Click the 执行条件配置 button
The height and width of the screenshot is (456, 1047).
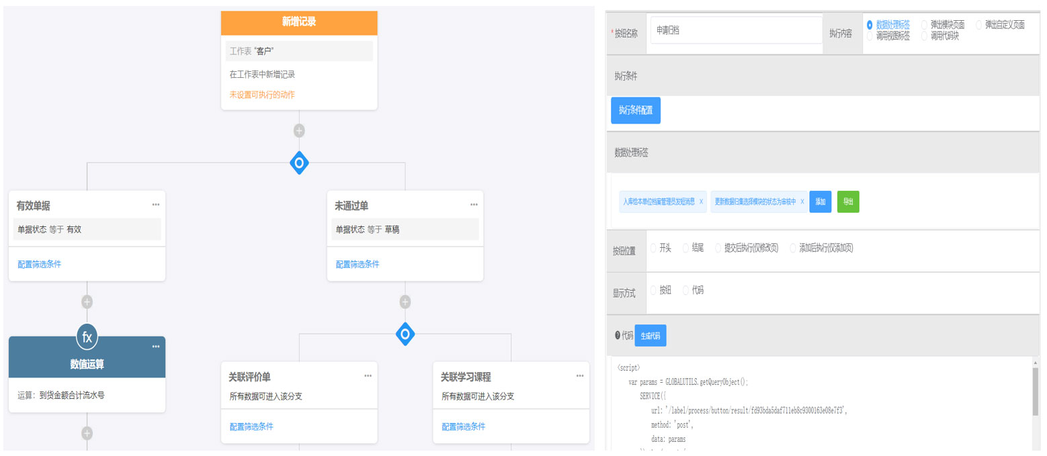pyautogui.click(x=635, y=110)
